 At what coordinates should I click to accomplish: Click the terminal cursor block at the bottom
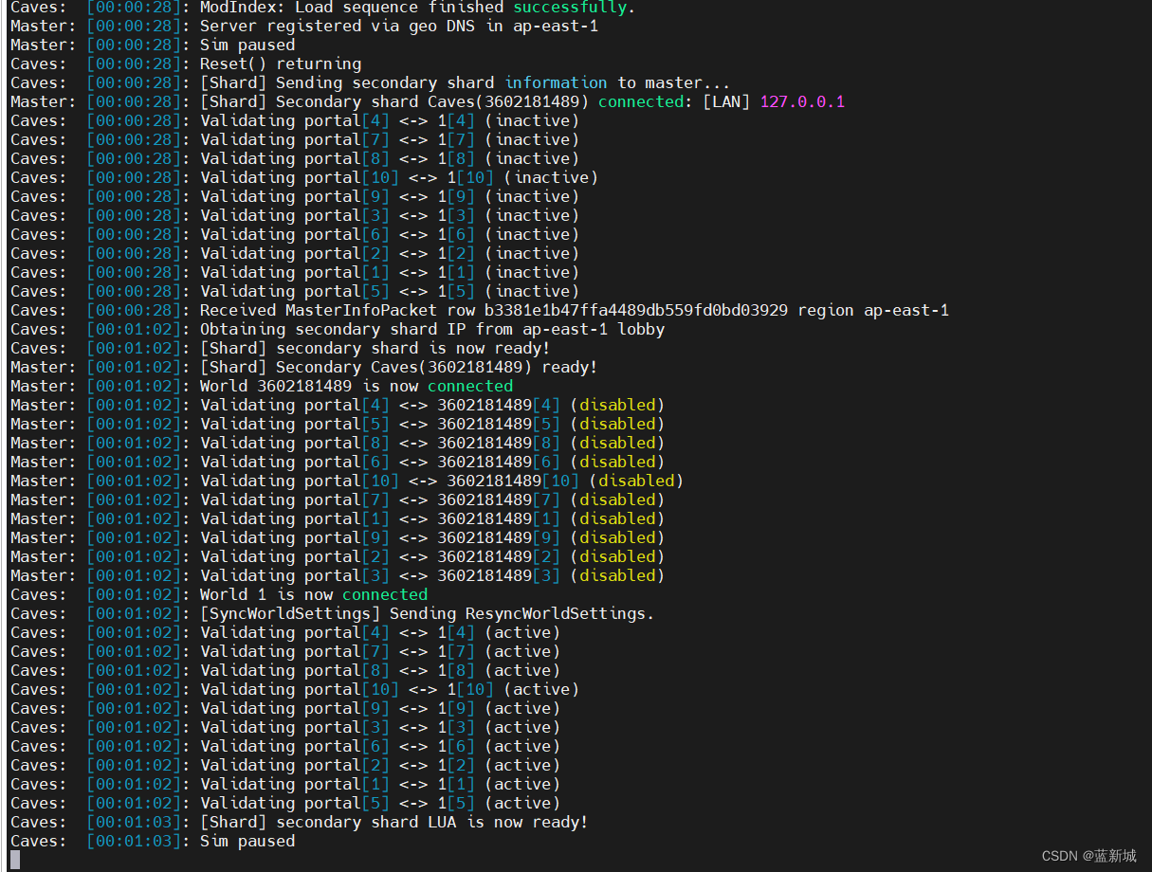[14, 859]
